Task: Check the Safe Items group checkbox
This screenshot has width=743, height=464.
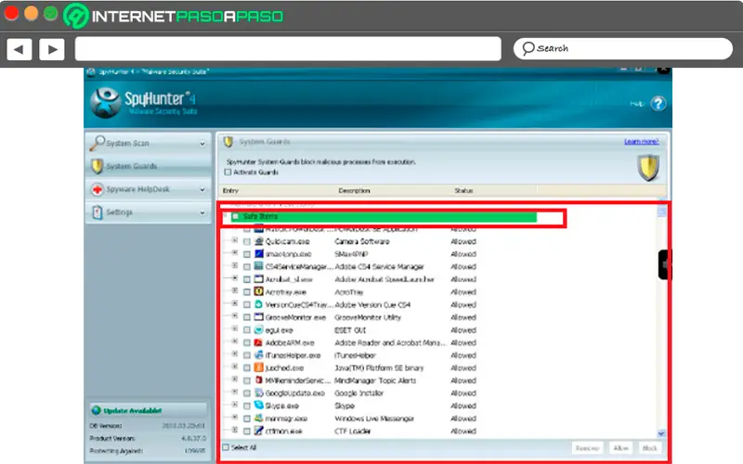Action: pos(236,217)
